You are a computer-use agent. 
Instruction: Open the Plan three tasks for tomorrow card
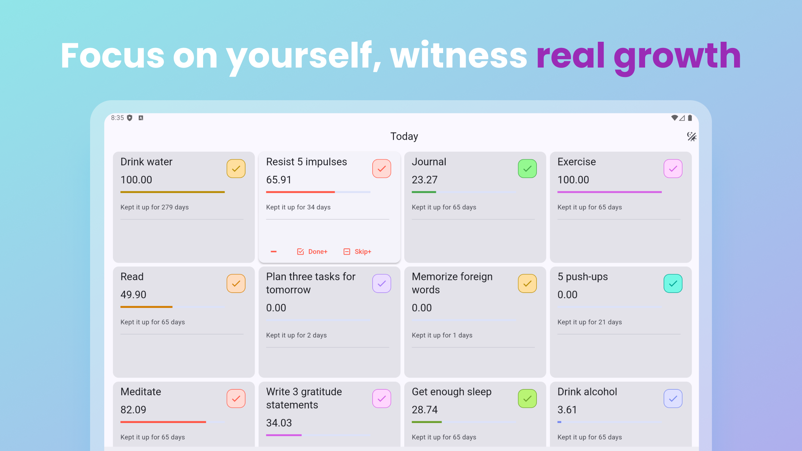(x=329, y=322)
